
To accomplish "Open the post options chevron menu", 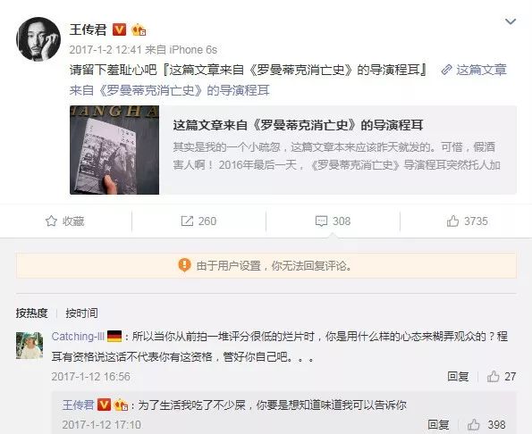I will (511, 21).
